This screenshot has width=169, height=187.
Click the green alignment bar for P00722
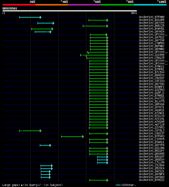(99, 99)
